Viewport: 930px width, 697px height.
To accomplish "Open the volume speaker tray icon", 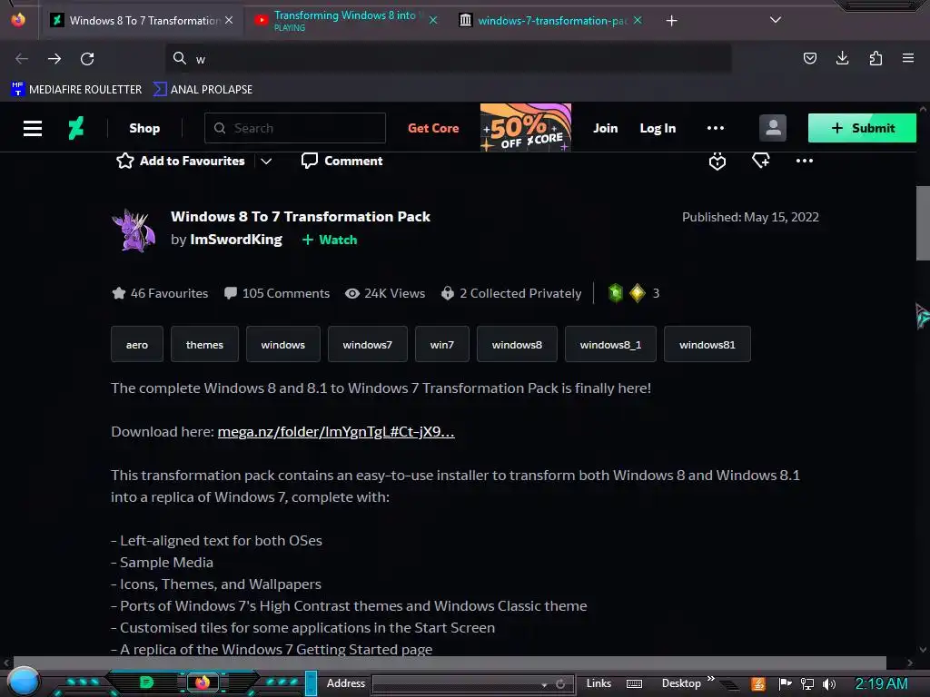I will [829, 684].
